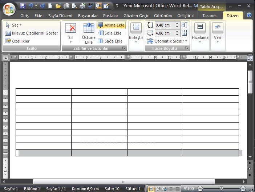Image resolution: width=255 pixels, height=192 pixels.
Task: Open Hücre Boyutu dialog launcher
Action: [x=187, y=48]
